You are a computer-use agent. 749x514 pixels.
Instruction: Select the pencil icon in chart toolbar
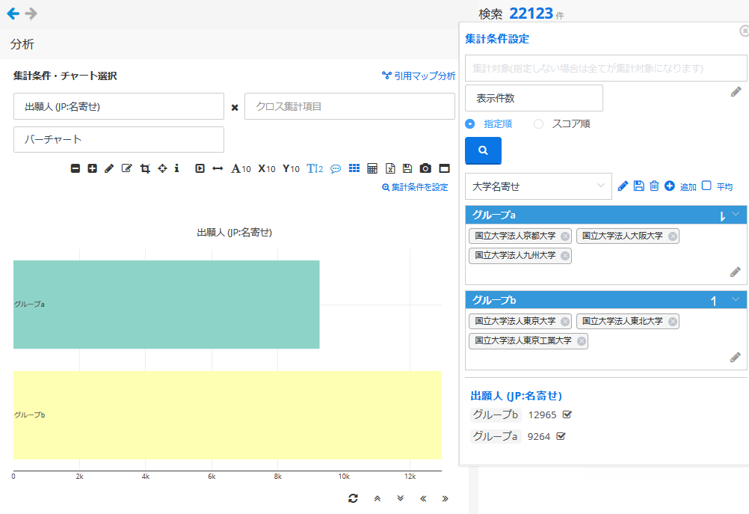(x=109, y=168)
